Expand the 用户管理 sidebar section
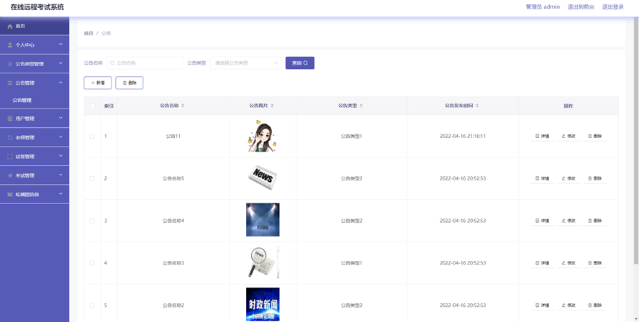Screen dimensions: 639x322 coord(35,119)
